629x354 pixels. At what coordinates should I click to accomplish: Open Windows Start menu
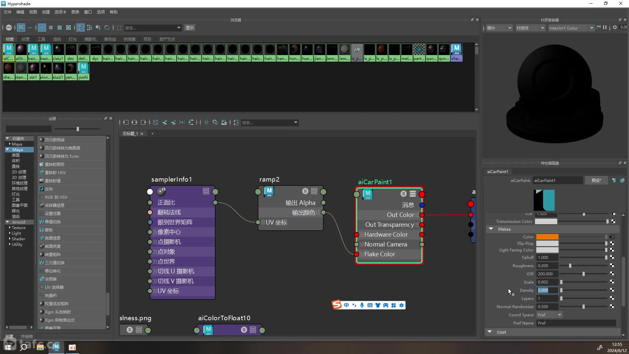(8, 347)
